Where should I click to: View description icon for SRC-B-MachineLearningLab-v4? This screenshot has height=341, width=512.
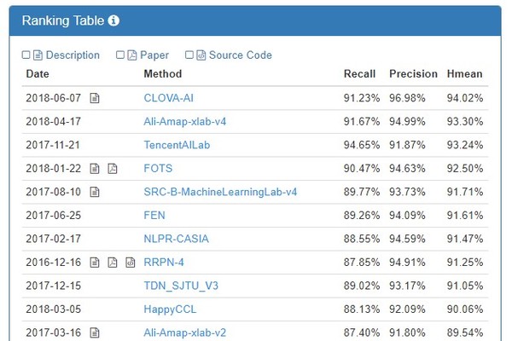click(96, 192)
